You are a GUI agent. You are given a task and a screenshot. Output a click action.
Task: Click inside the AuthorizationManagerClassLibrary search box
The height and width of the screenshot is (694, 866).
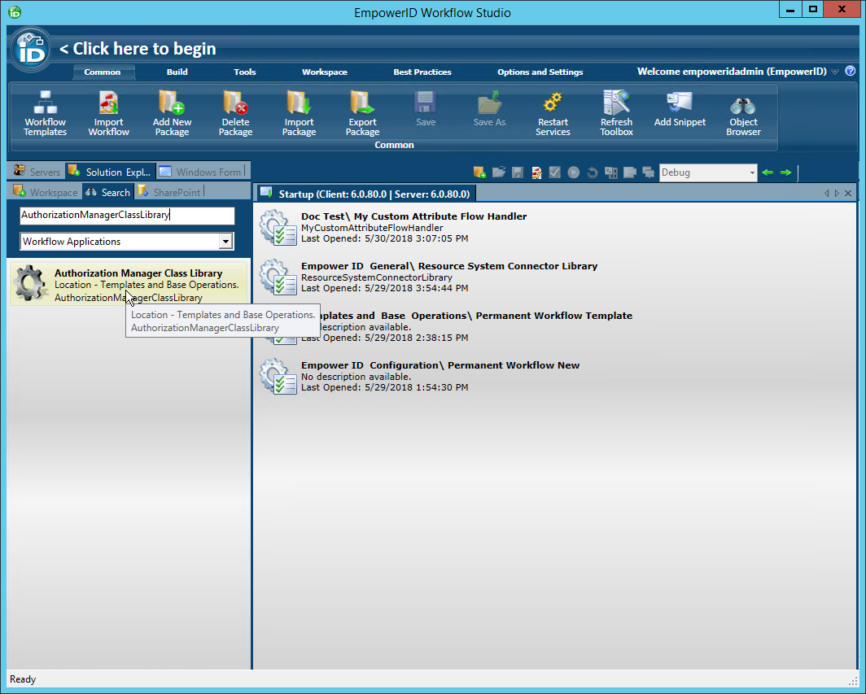coord(126,216)
